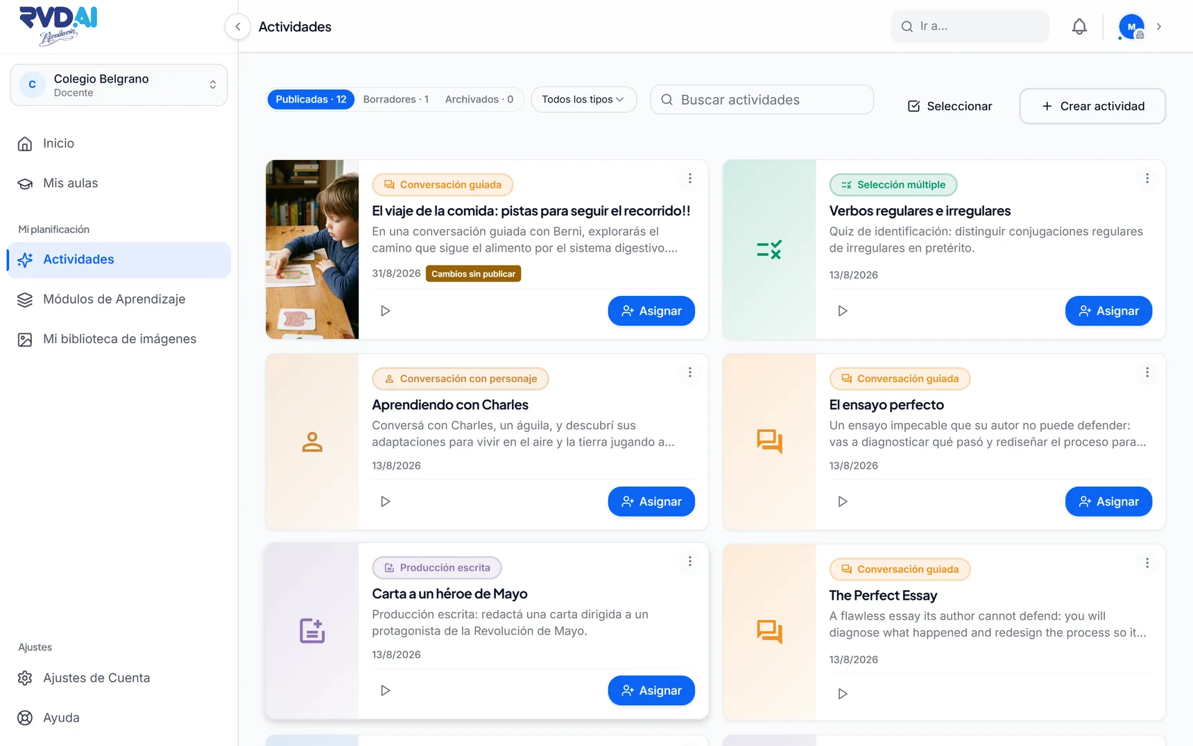Click the chat icon thumbnail of El ensayo perfecto
The image size is (1193, 746).
[769, 442]
